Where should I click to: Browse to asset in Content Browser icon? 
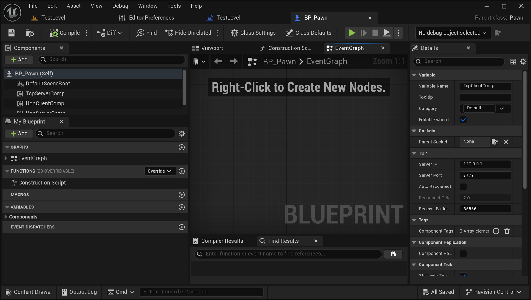pyautogui.click(x=30, y=33)
